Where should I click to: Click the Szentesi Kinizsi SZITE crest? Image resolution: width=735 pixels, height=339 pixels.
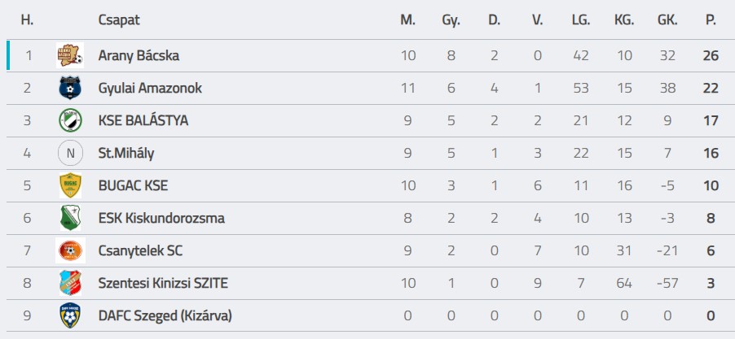[x=70, y=283]
